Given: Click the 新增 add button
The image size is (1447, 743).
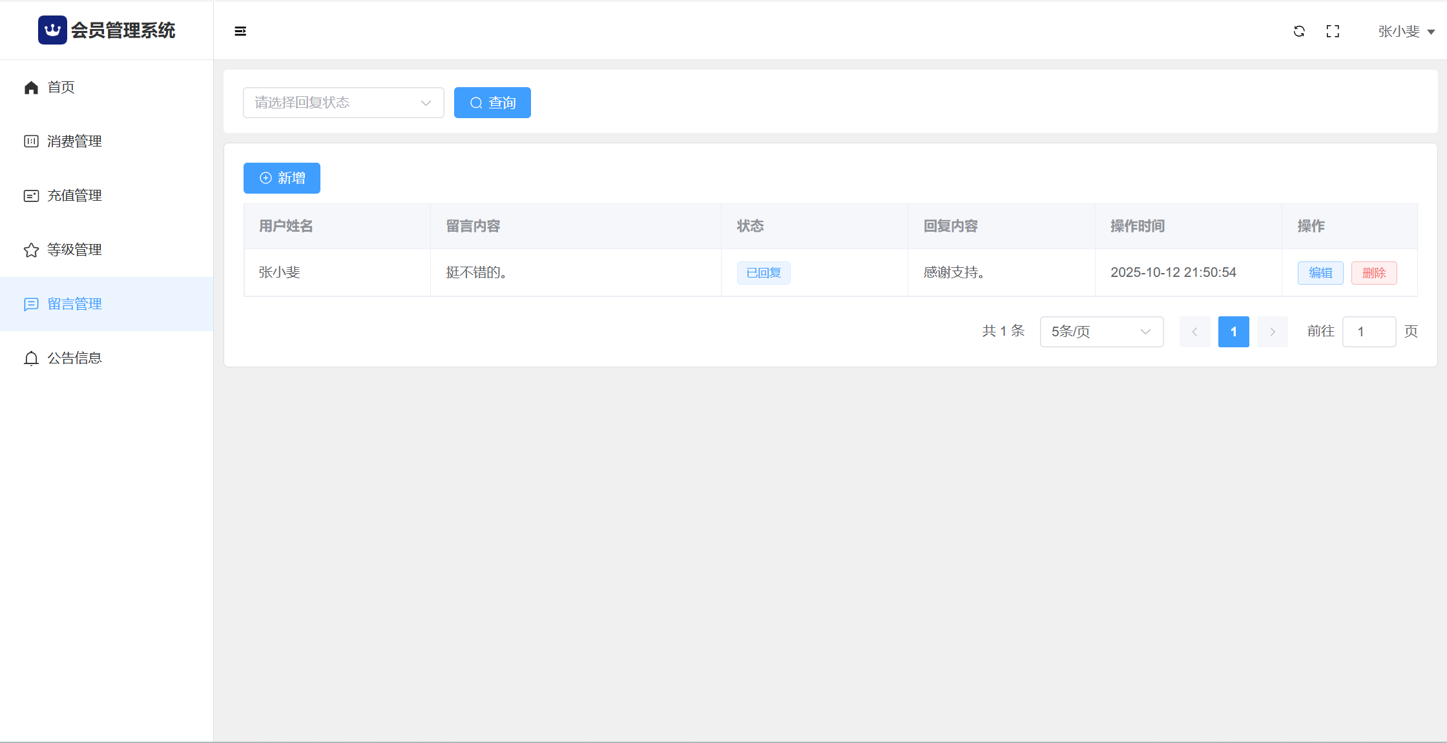Looking at the screenshot, I should click(x=282, y=178).
